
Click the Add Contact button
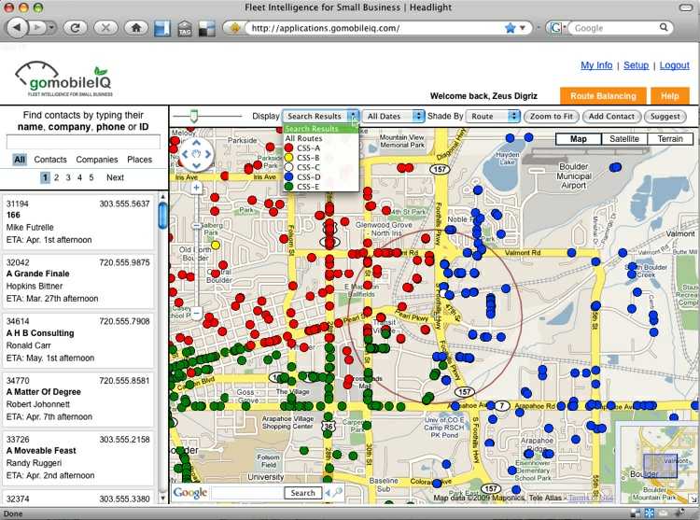pos(611,117)
